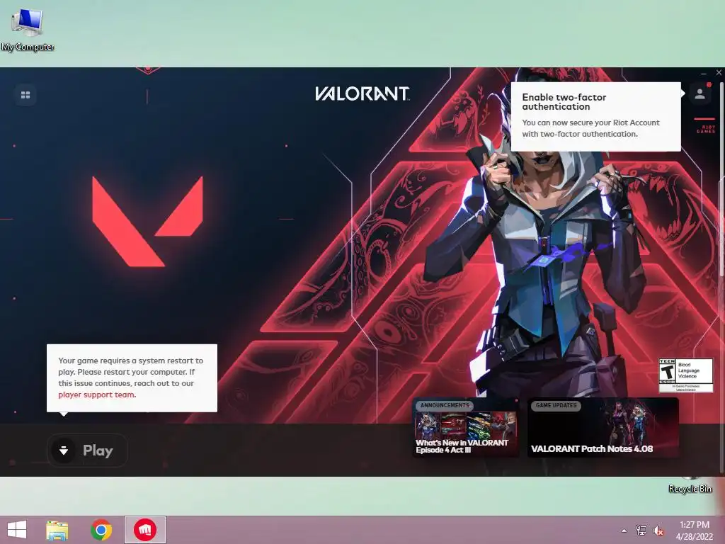Select the My Computer desktop icon
Image resolution: width=725 pixels, height=544 pixels.
[28, 30]
